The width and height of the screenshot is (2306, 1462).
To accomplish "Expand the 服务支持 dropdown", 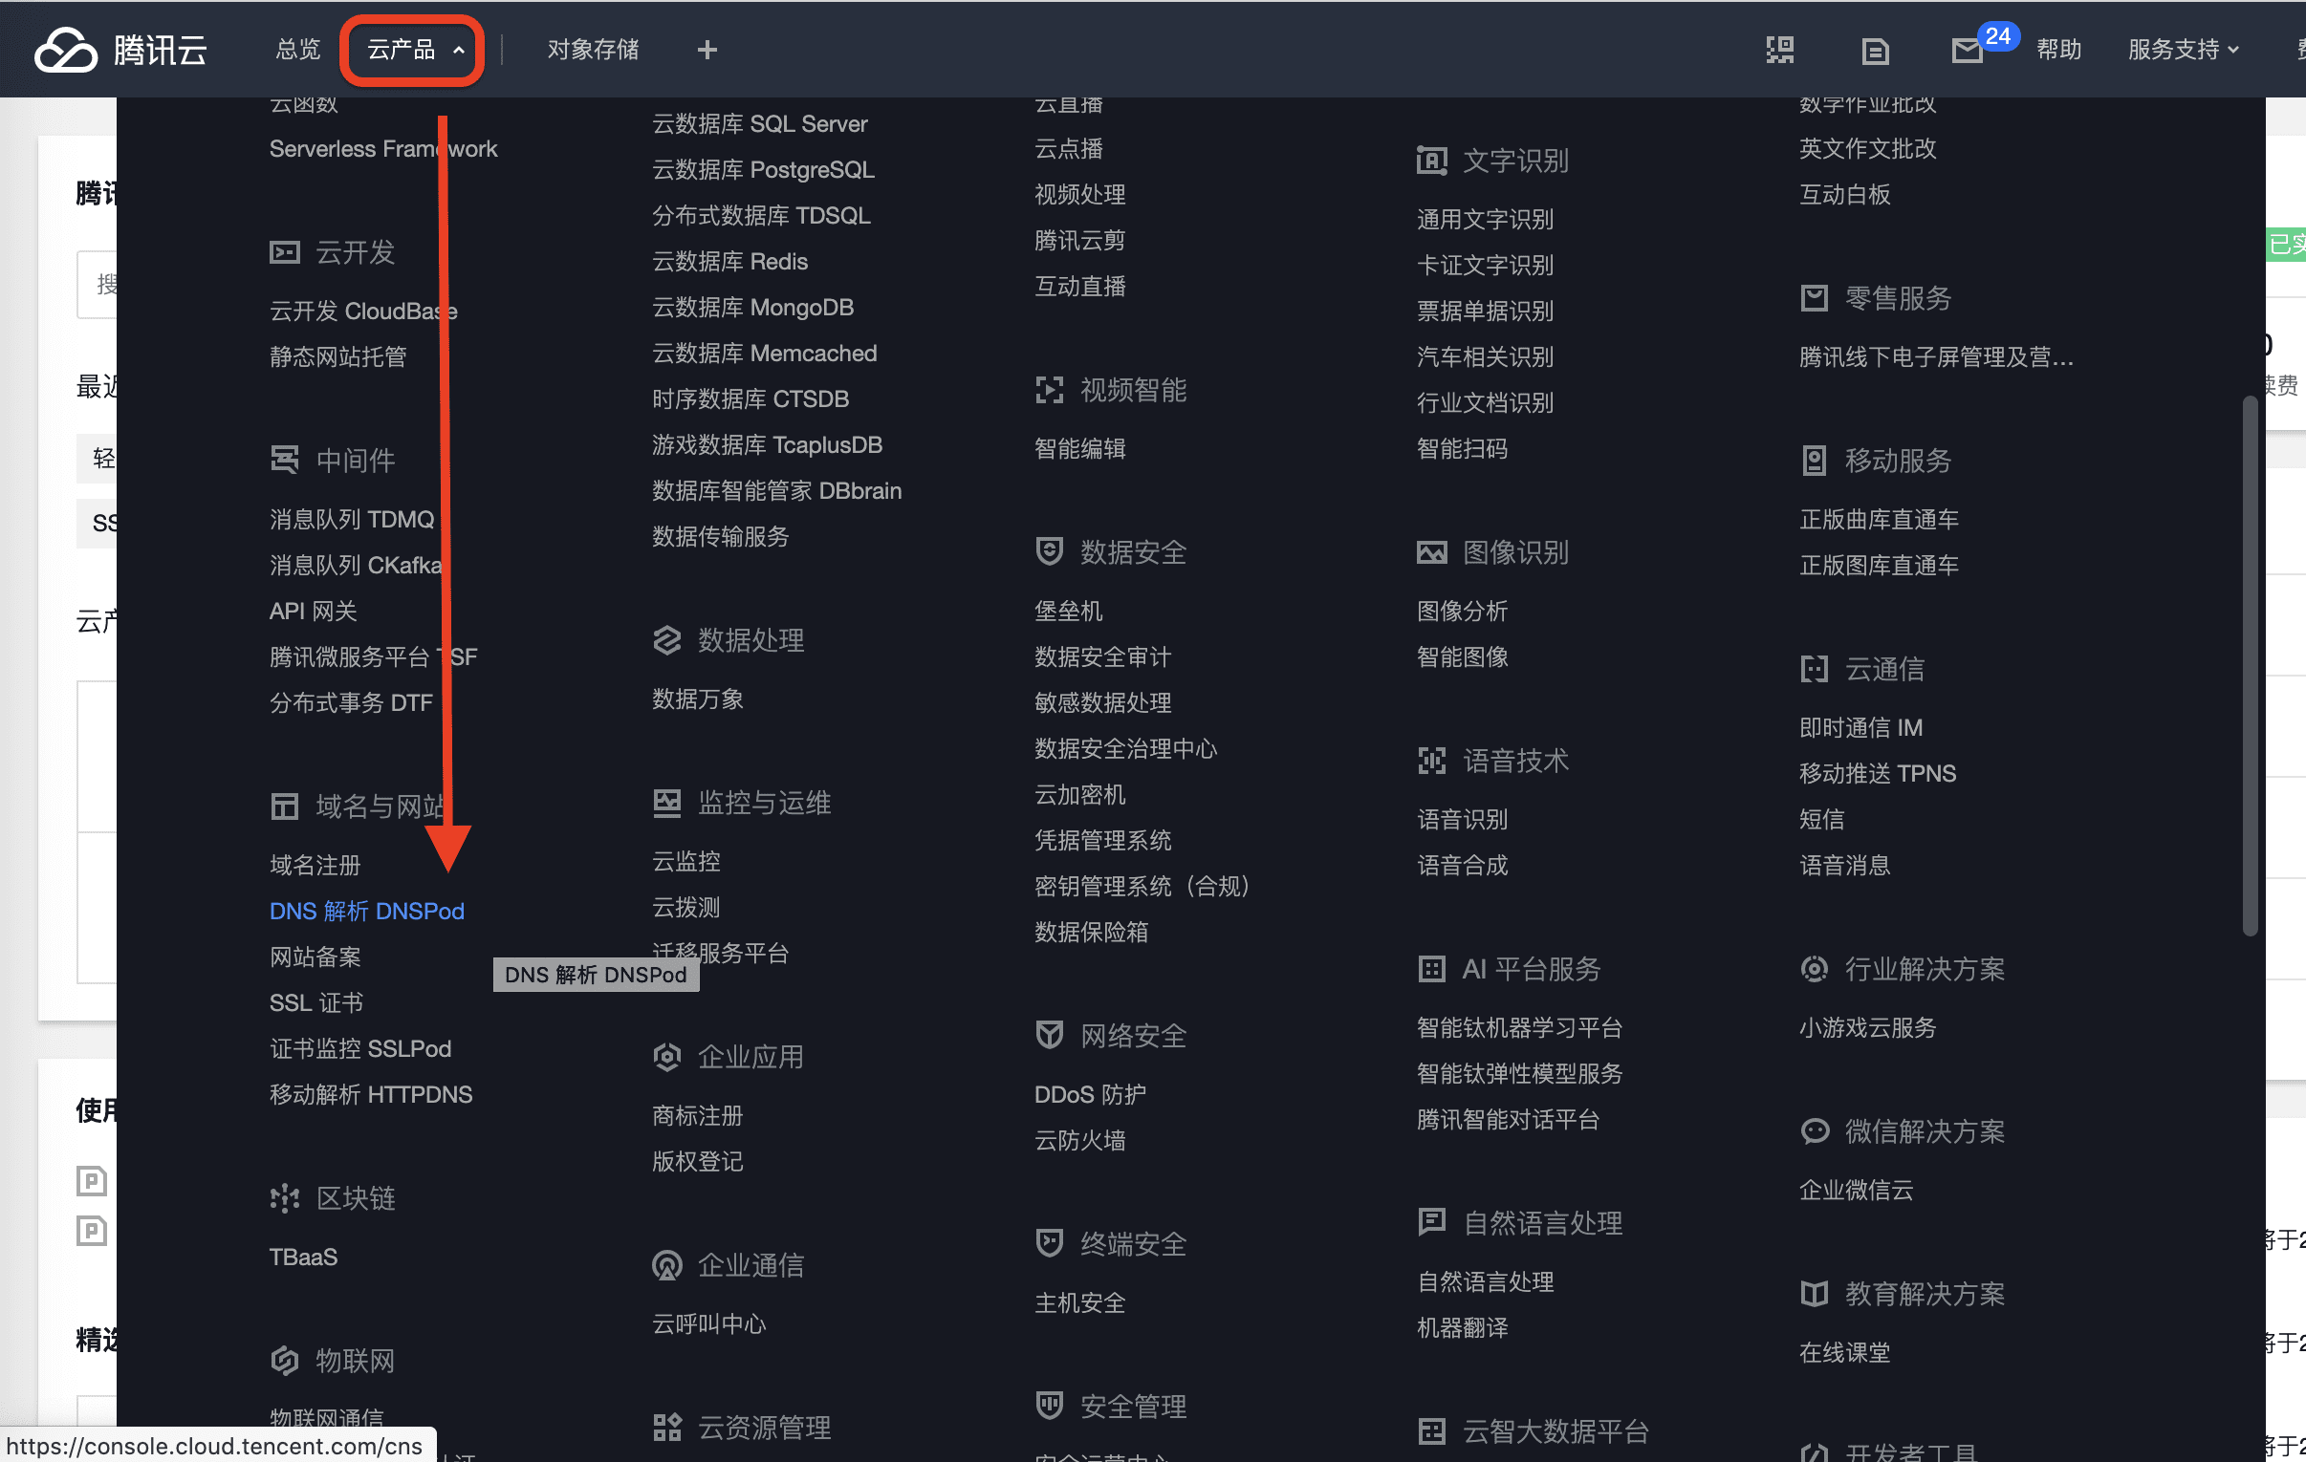I will [2183, 50].
